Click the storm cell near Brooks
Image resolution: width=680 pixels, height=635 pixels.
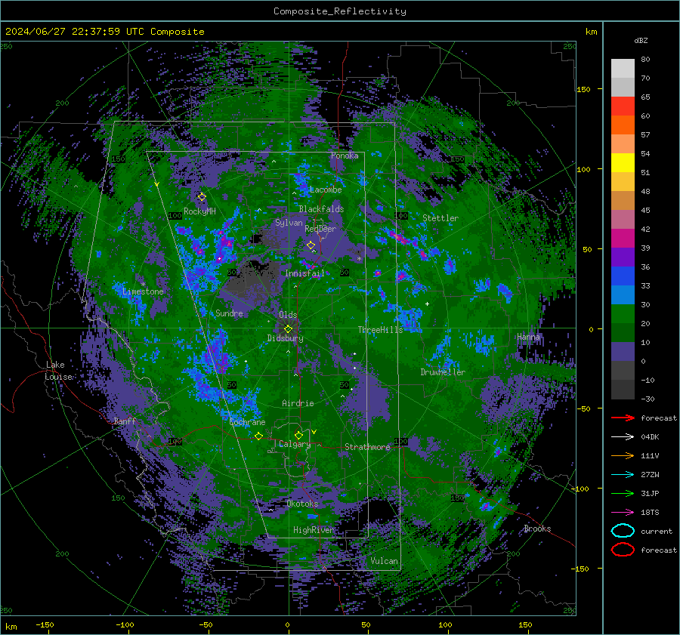coord(486,505)
